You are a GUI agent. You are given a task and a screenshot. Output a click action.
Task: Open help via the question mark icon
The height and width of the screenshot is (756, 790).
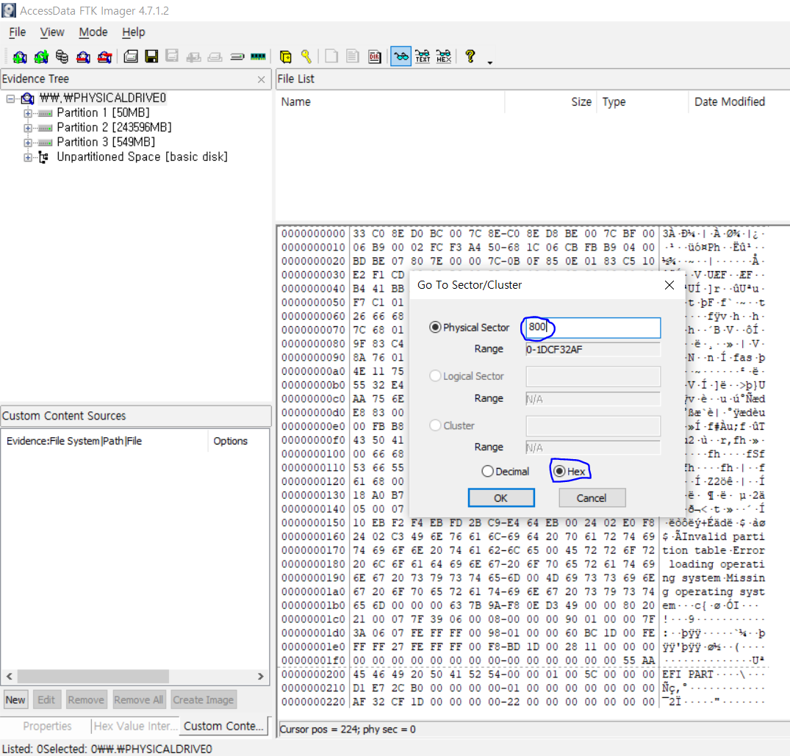click(470, 57)
